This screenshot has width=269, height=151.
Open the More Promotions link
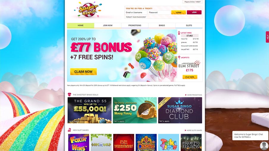click(194, 95)
